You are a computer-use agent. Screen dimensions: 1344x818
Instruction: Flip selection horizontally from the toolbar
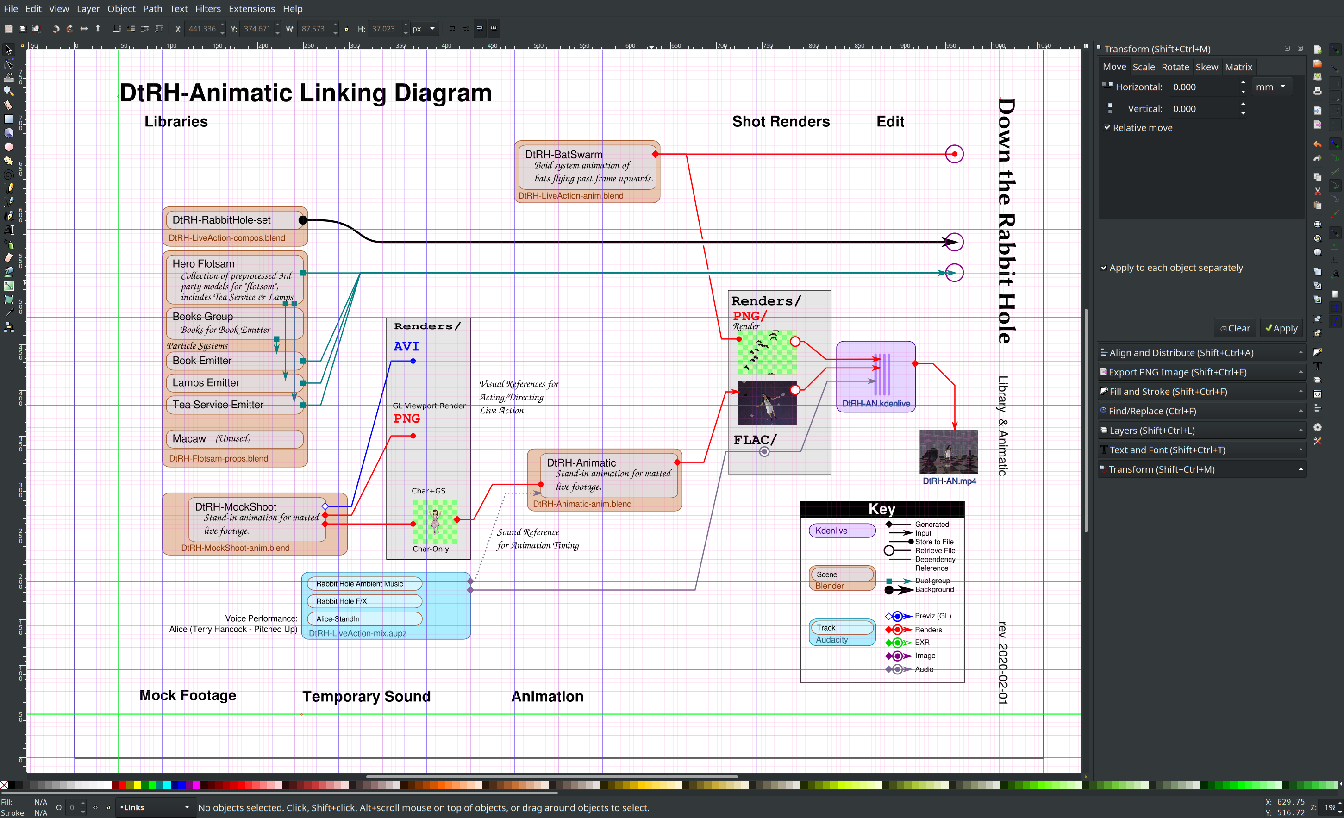(83, 29)
